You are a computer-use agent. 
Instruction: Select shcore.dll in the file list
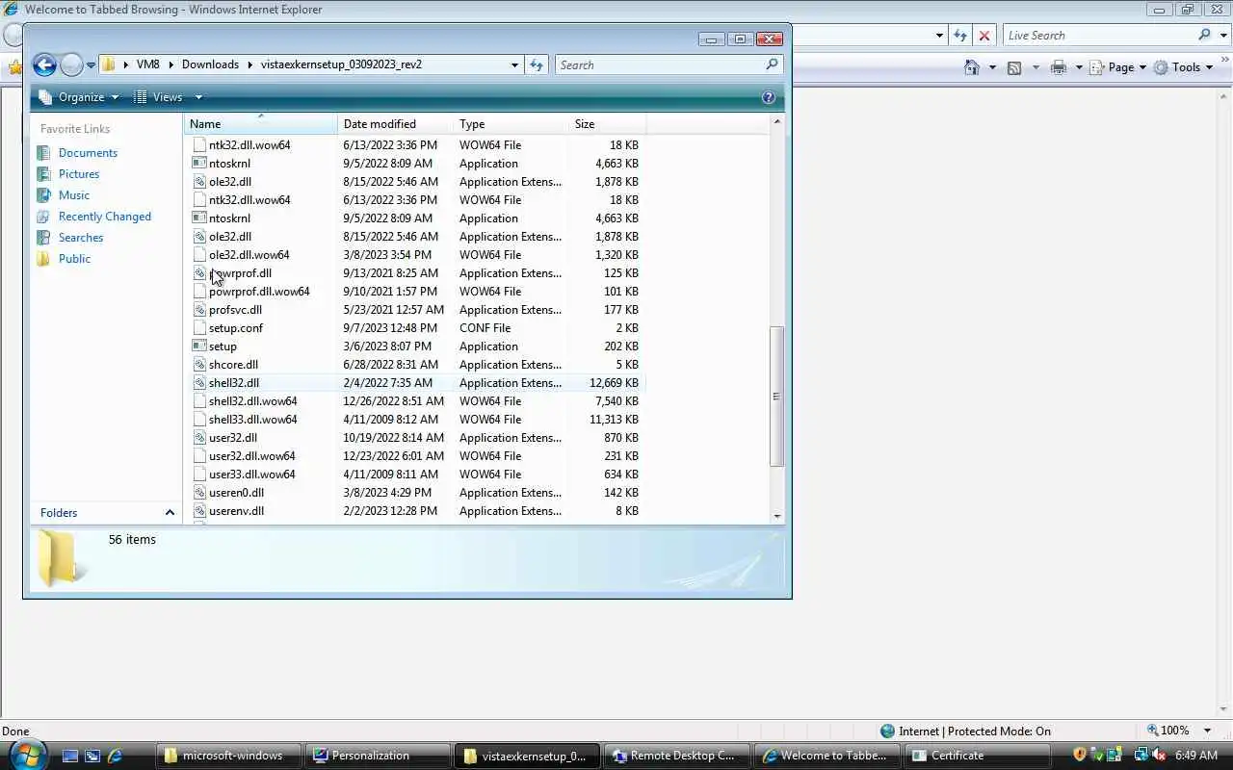pyautogui.click(x=233, y=365)
